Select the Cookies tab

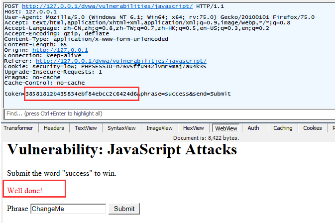313,128
